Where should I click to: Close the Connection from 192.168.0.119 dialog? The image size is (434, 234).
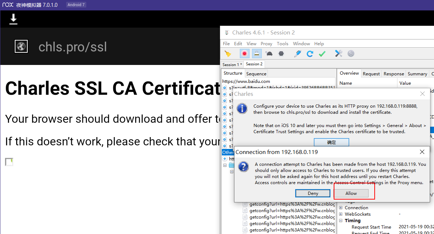422,152
